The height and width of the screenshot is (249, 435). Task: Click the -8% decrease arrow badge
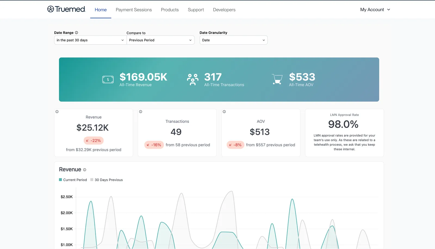point(235,145)
